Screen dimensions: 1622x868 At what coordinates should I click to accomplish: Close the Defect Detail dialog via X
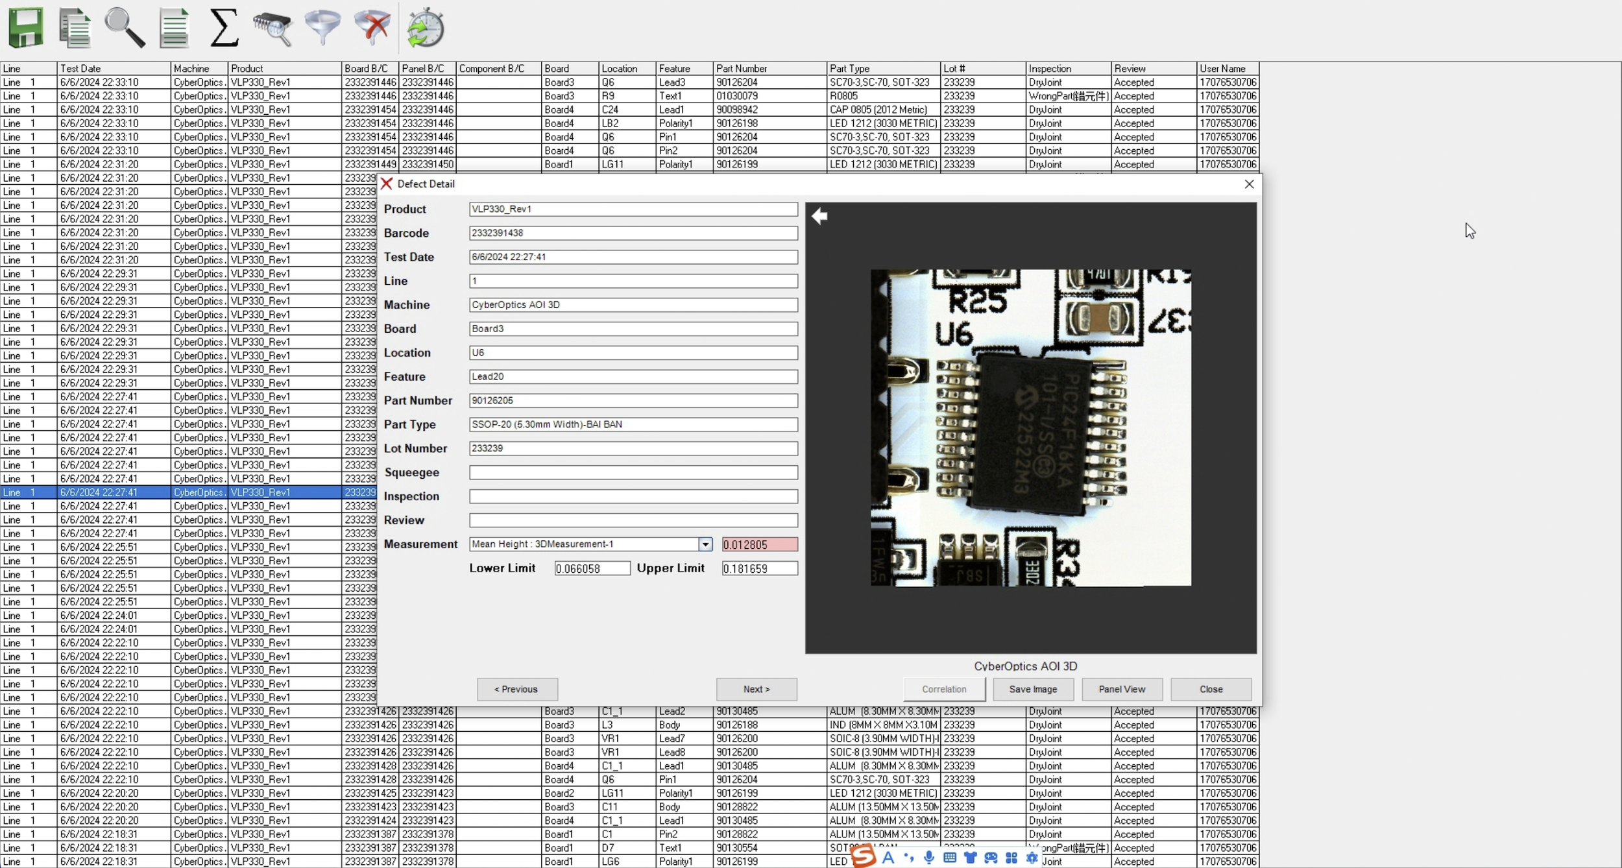click(x=1249, y=184)
